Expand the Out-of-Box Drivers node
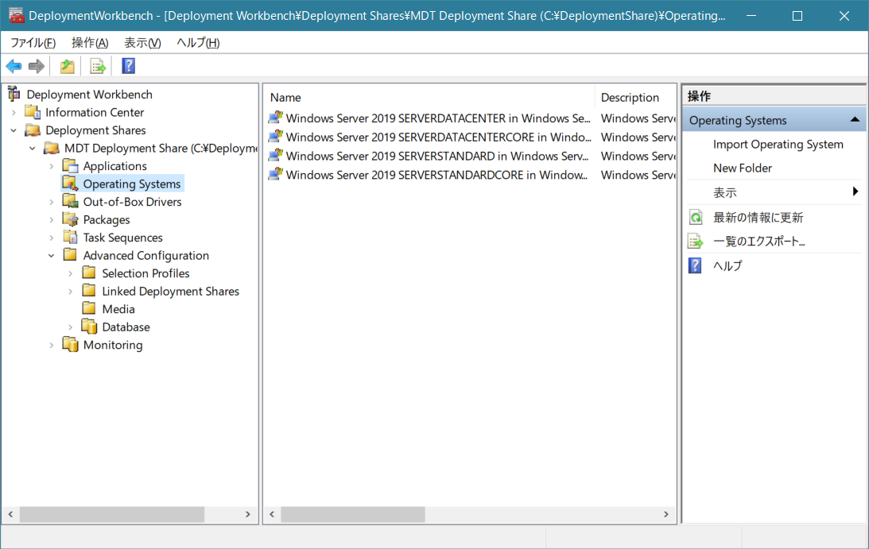The image size is (869, 549). (x=52, y=203)
